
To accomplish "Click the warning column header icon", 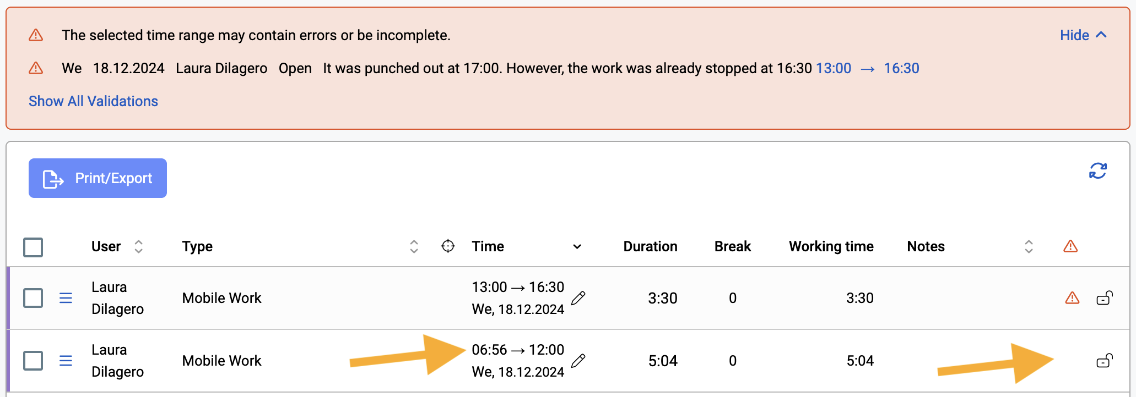I will (x=1070, y=246).
